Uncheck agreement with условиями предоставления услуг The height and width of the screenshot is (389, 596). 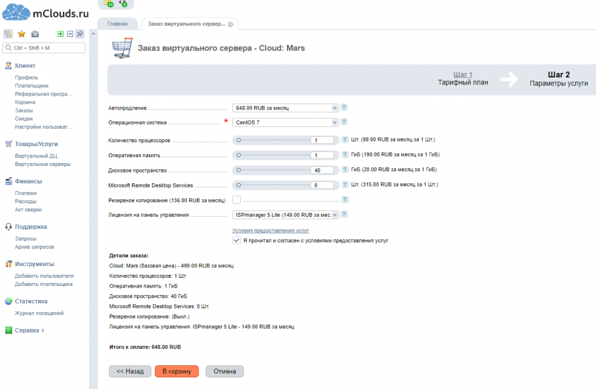236,241
